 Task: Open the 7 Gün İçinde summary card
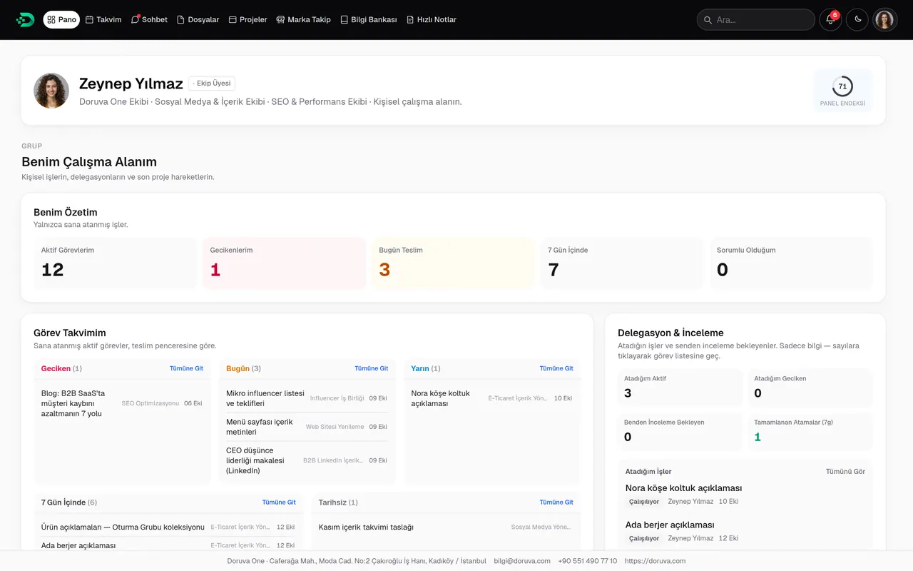[x=622, y=263]
